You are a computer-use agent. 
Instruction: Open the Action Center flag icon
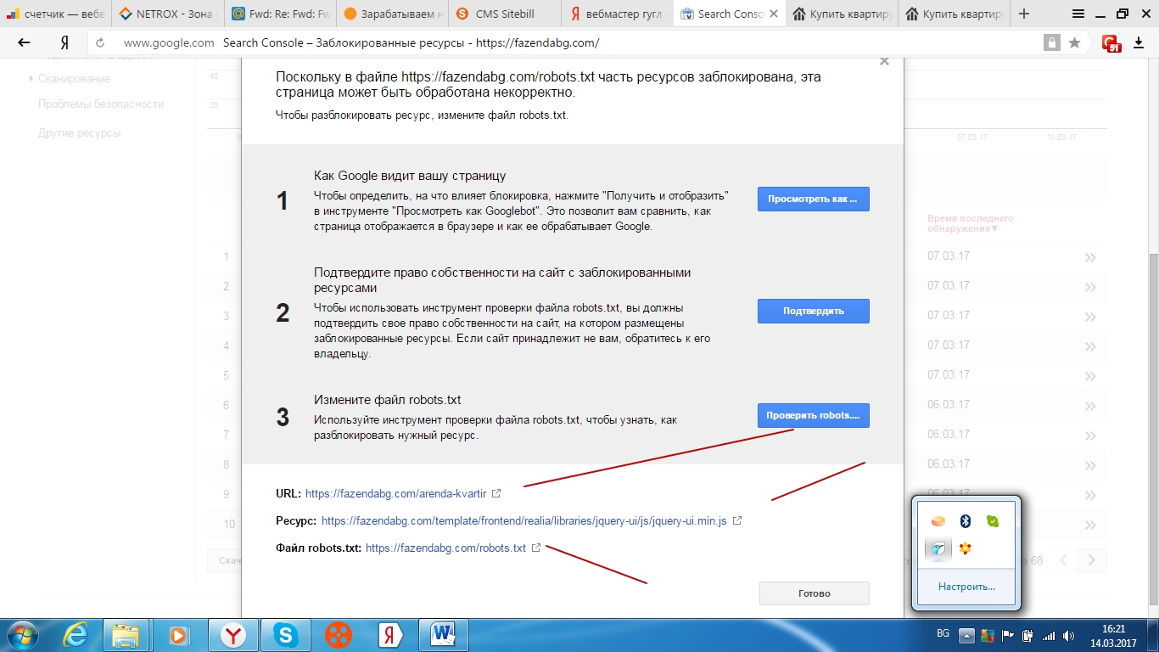click(x=1008, y=635)
